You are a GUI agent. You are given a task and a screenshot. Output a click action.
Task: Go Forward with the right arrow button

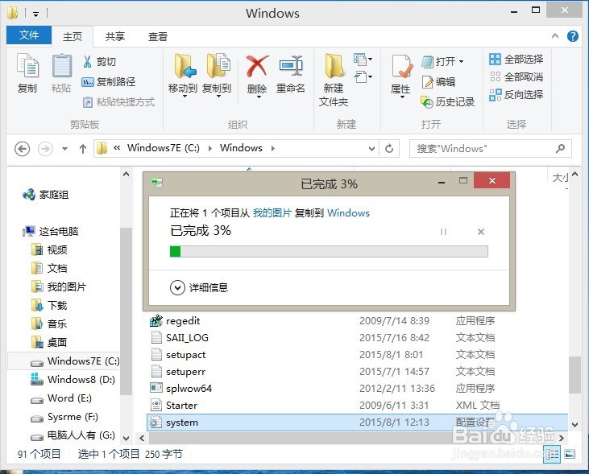(x=45, y=149)
